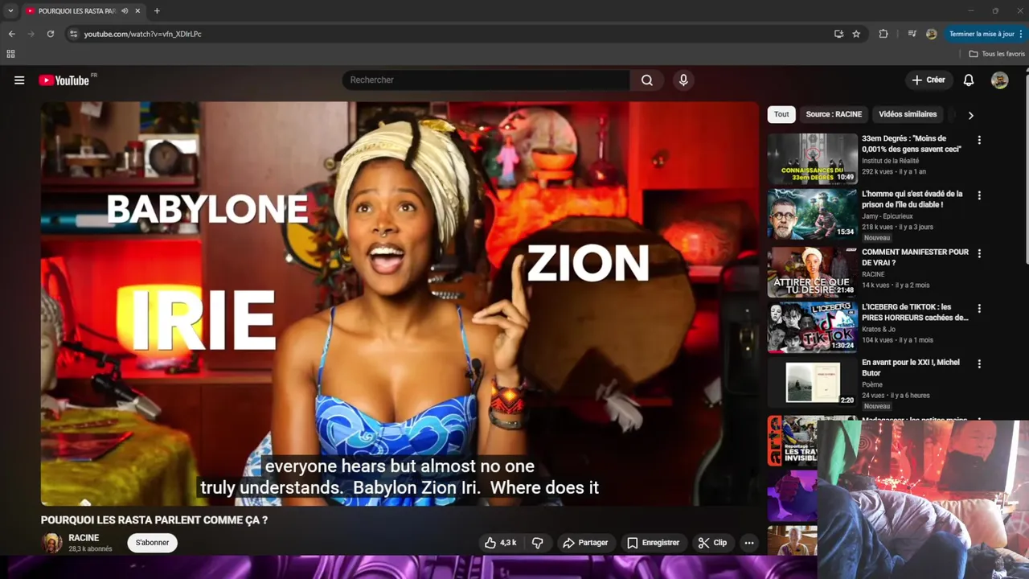This screenshot has height=579, width=1029.
Task: Open the tab search dropdown arrow
Action: (x=10, y=11)
